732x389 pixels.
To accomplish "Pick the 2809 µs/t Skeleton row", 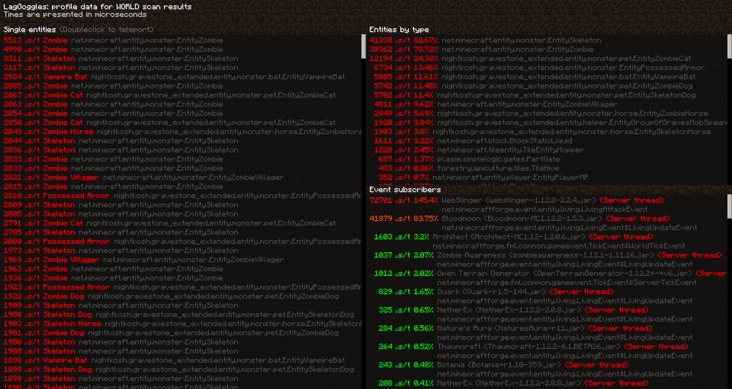I will click(x=121, y=205).
